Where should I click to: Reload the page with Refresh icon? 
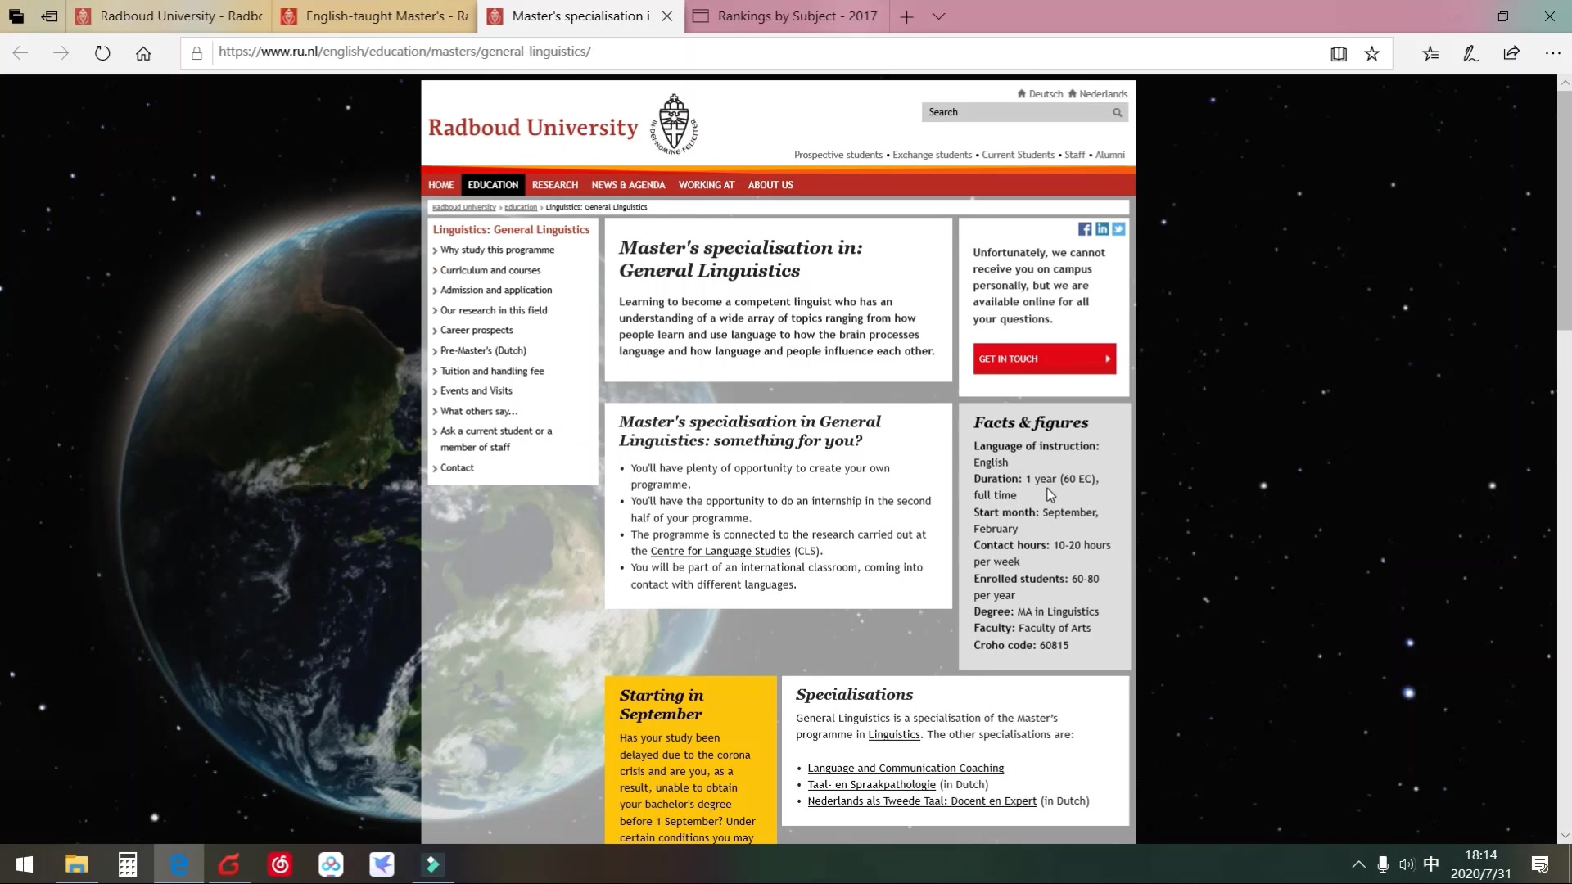(102, 53)
